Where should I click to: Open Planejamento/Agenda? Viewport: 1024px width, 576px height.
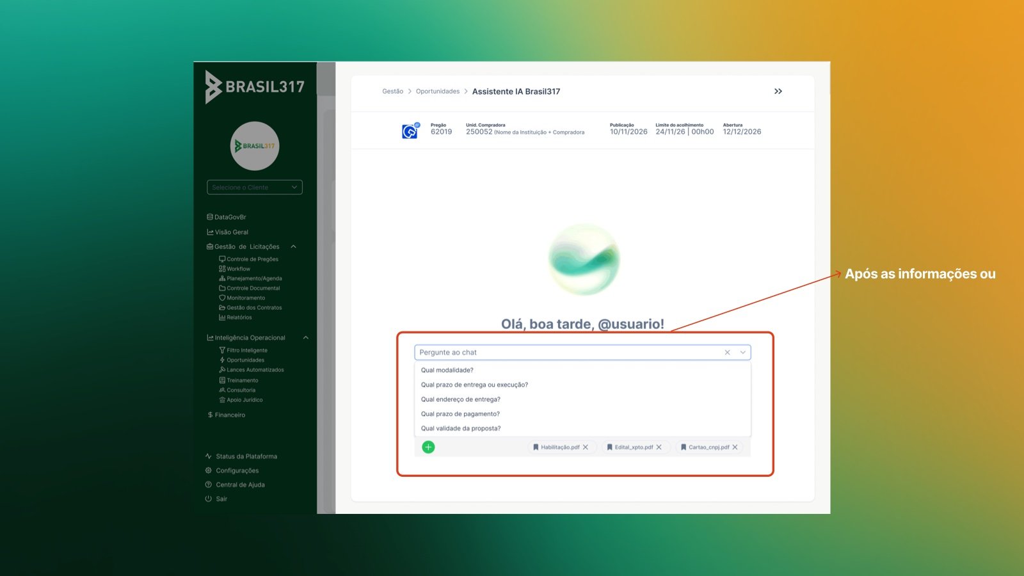pos(250,278)
